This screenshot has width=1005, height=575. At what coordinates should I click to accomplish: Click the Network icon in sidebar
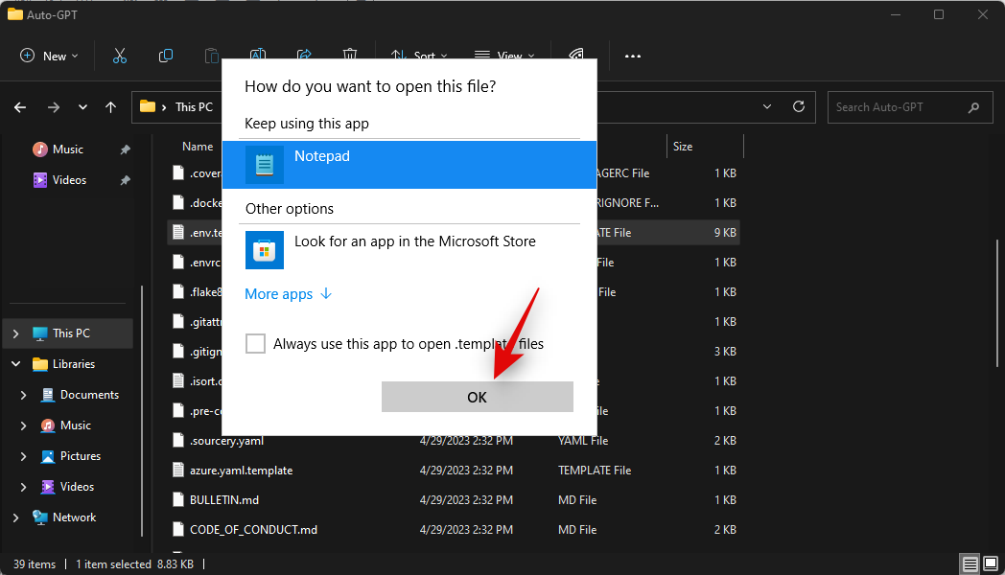tap(40, 517)
